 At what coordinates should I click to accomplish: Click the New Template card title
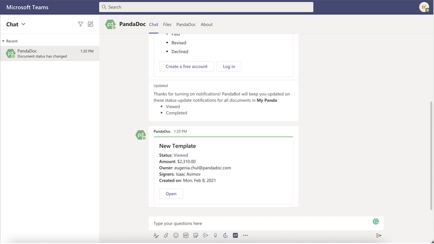pos(178,146)
